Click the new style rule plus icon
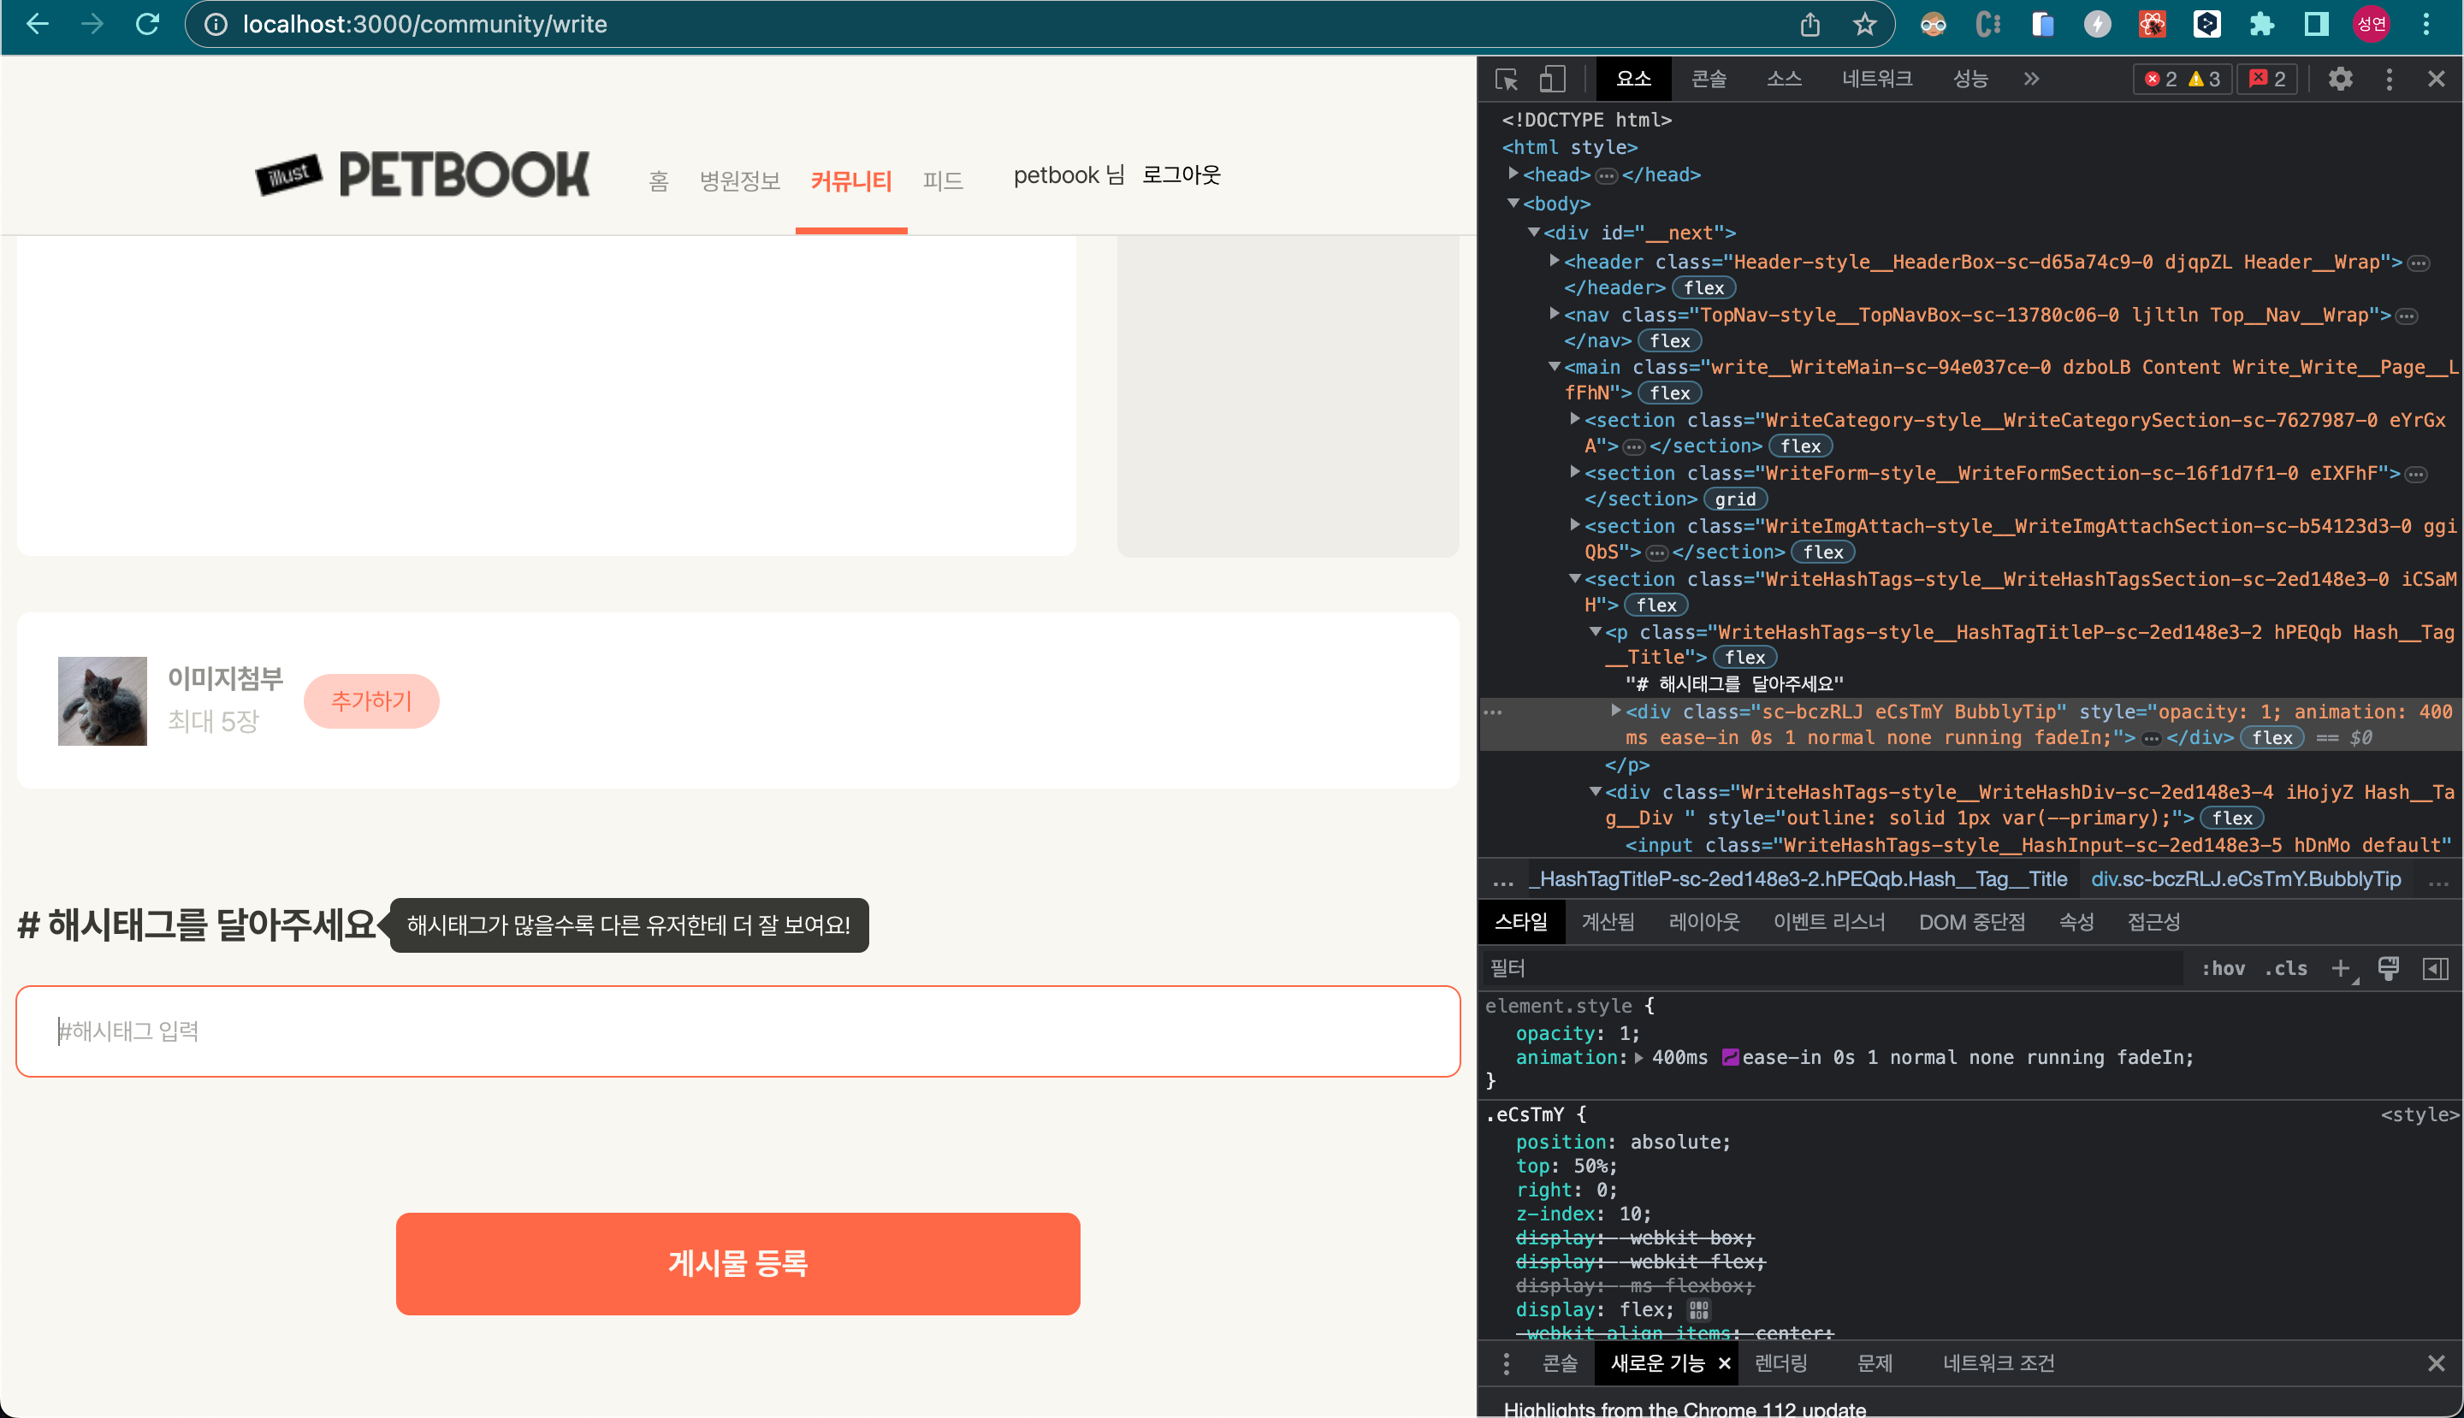 [2339, 968]
